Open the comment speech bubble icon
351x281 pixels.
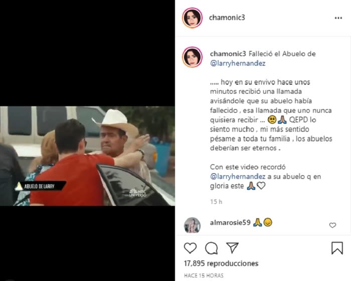[211, 248]
